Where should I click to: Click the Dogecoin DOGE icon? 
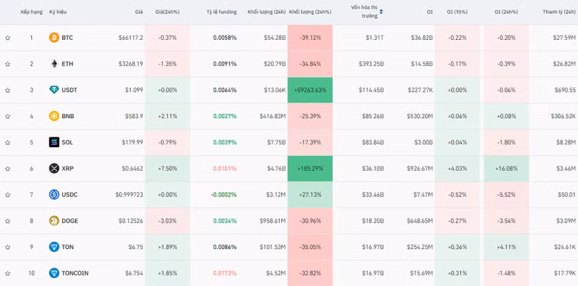click(x=54, y=221)
